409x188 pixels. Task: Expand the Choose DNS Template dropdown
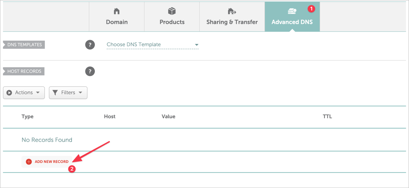click(x=153, y=45)
